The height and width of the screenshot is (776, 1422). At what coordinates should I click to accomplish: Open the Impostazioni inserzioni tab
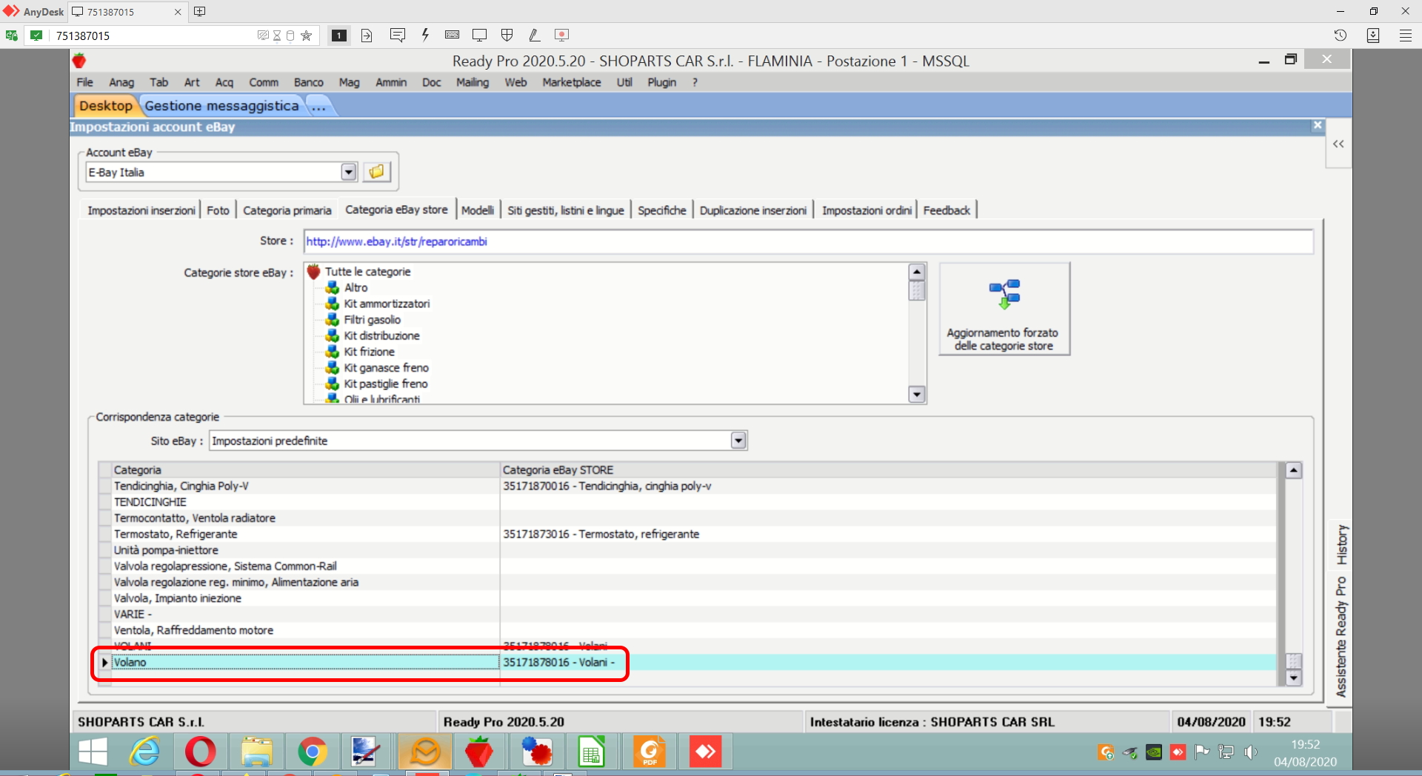tap(141, 210)
